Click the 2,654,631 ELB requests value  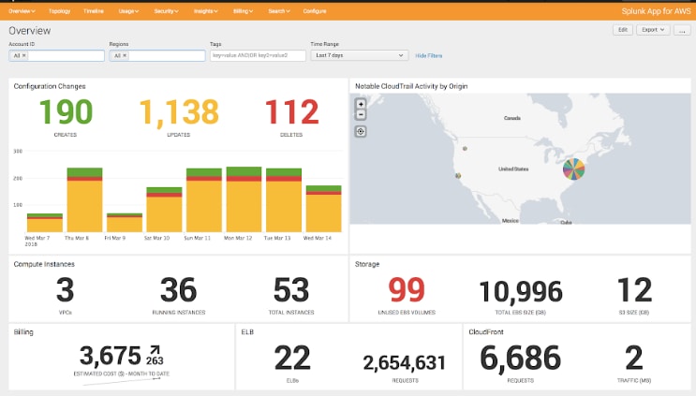[405, 362]
